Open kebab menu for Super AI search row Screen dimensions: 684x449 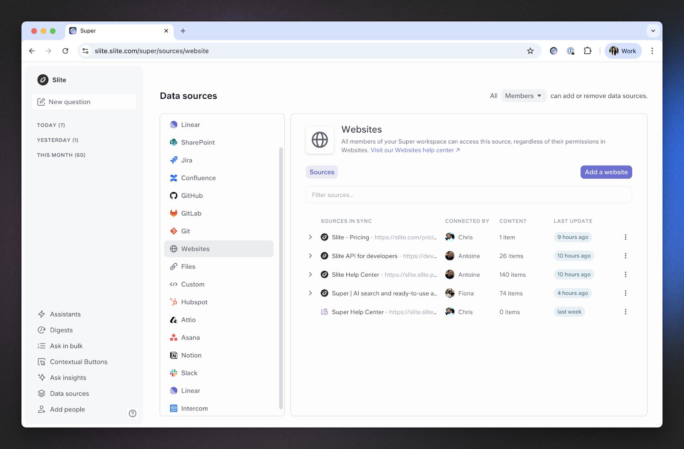click(625, 293)
